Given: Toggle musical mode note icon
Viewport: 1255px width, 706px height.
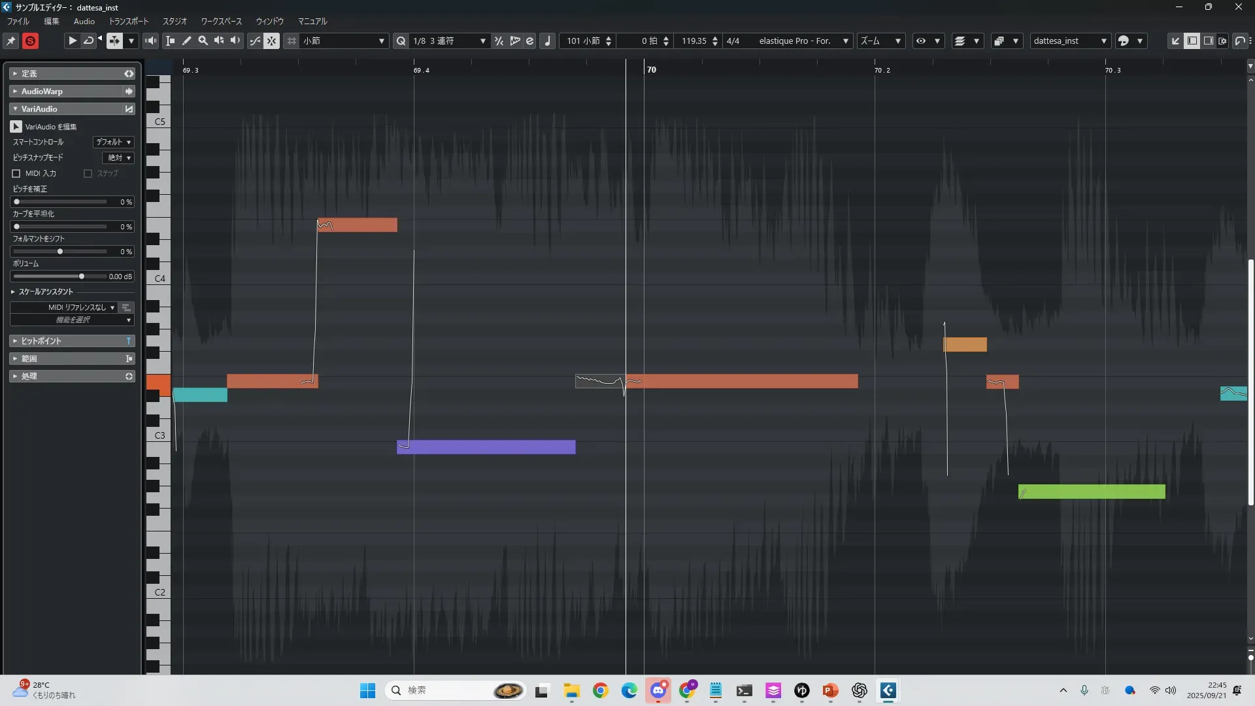Looking at the screenshot, I should [x=548, y=41].
